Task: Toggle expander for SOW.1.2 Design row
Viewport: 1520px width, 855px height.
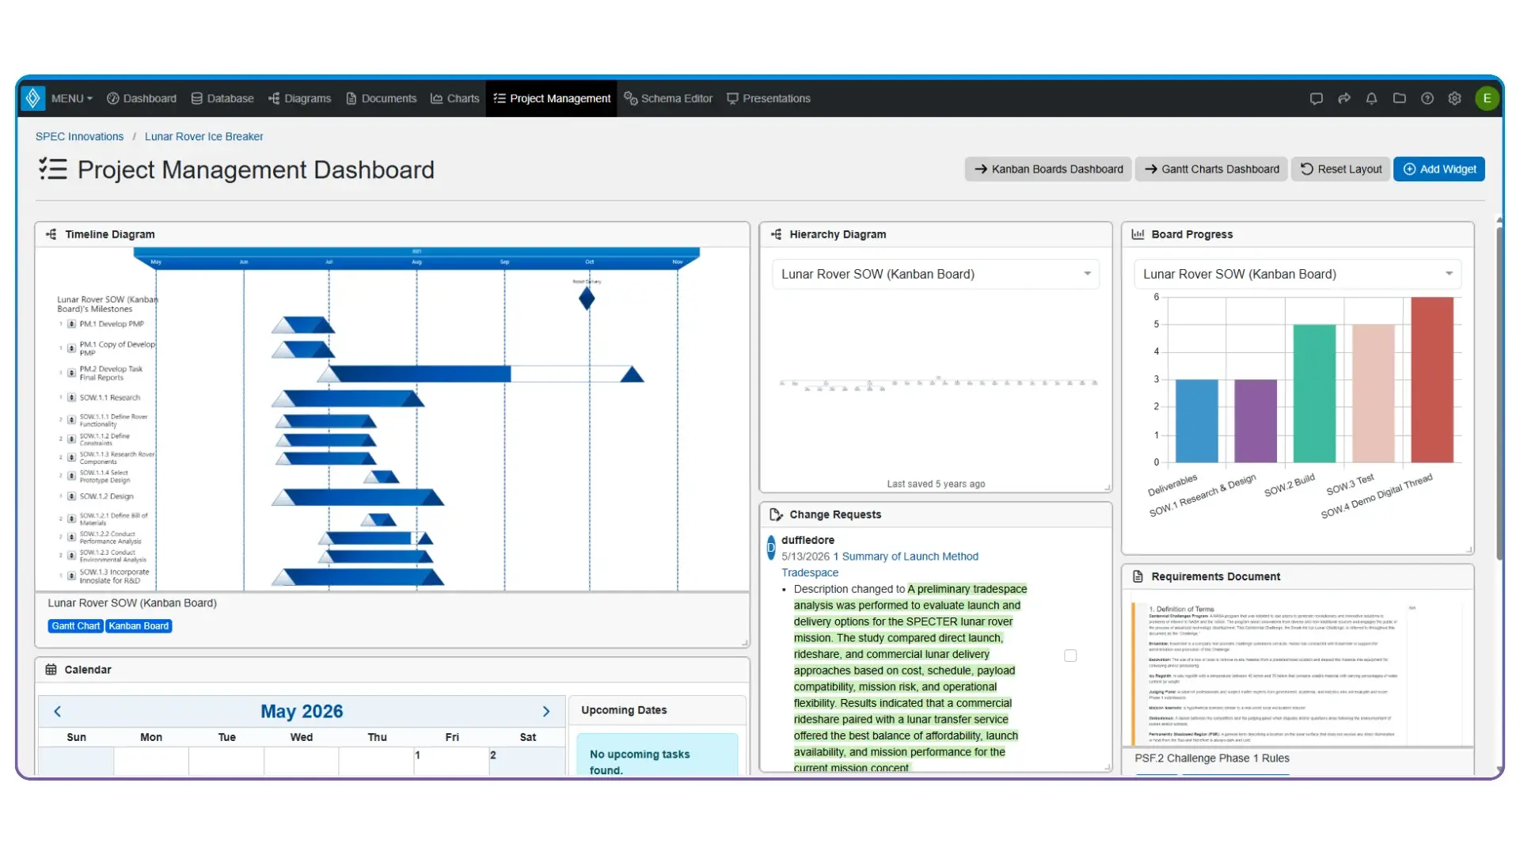Action: 71,496
